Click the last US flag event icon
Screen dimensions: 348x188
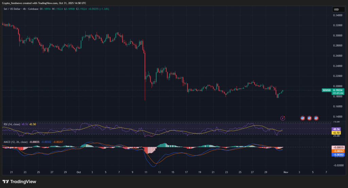coord(316,118)
